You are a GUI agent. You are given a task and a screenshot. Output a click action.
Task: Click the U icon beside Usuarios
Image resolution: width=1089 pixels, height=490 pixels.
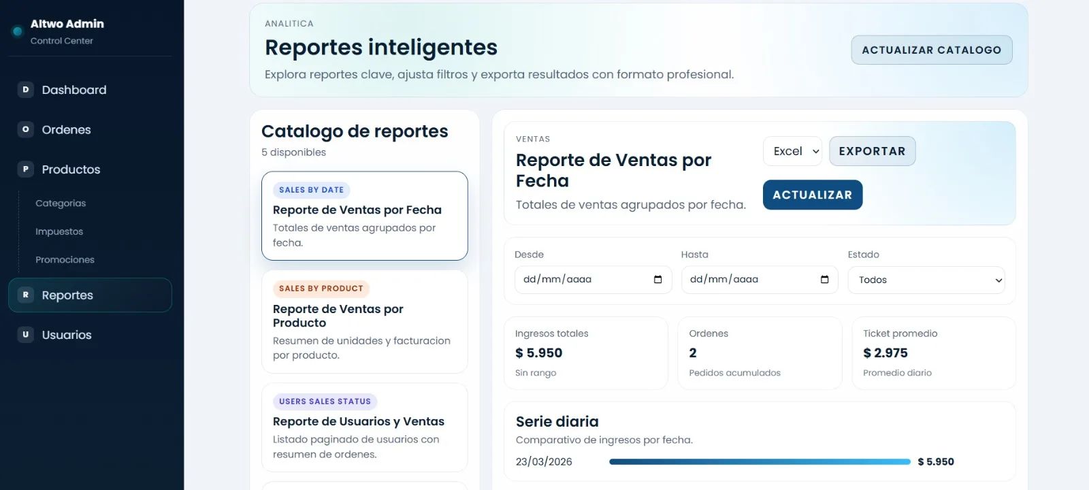(26, 334)
